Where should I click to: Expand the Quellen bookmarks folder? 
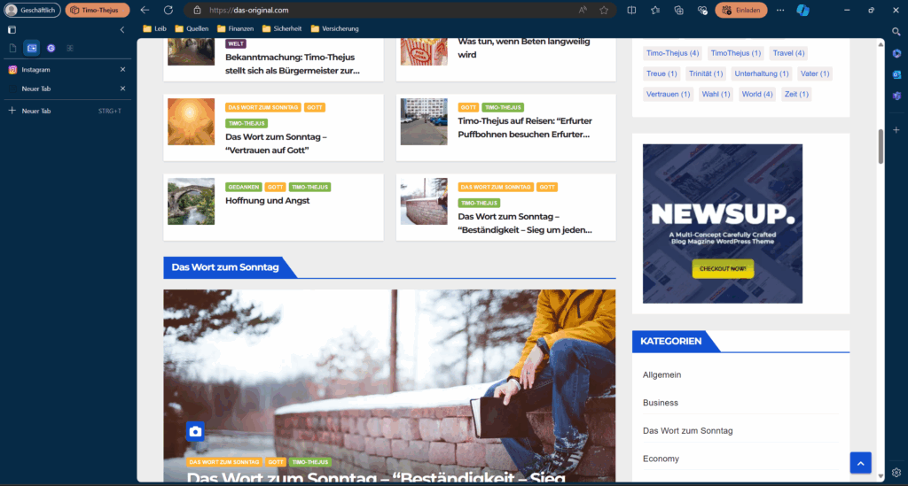tap(192, 28)
